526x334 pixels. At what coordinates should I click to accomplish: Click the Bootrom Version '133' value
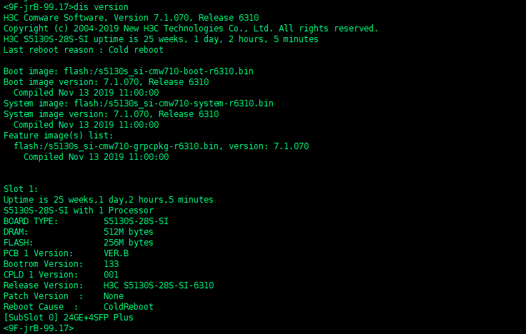(111, 264)
